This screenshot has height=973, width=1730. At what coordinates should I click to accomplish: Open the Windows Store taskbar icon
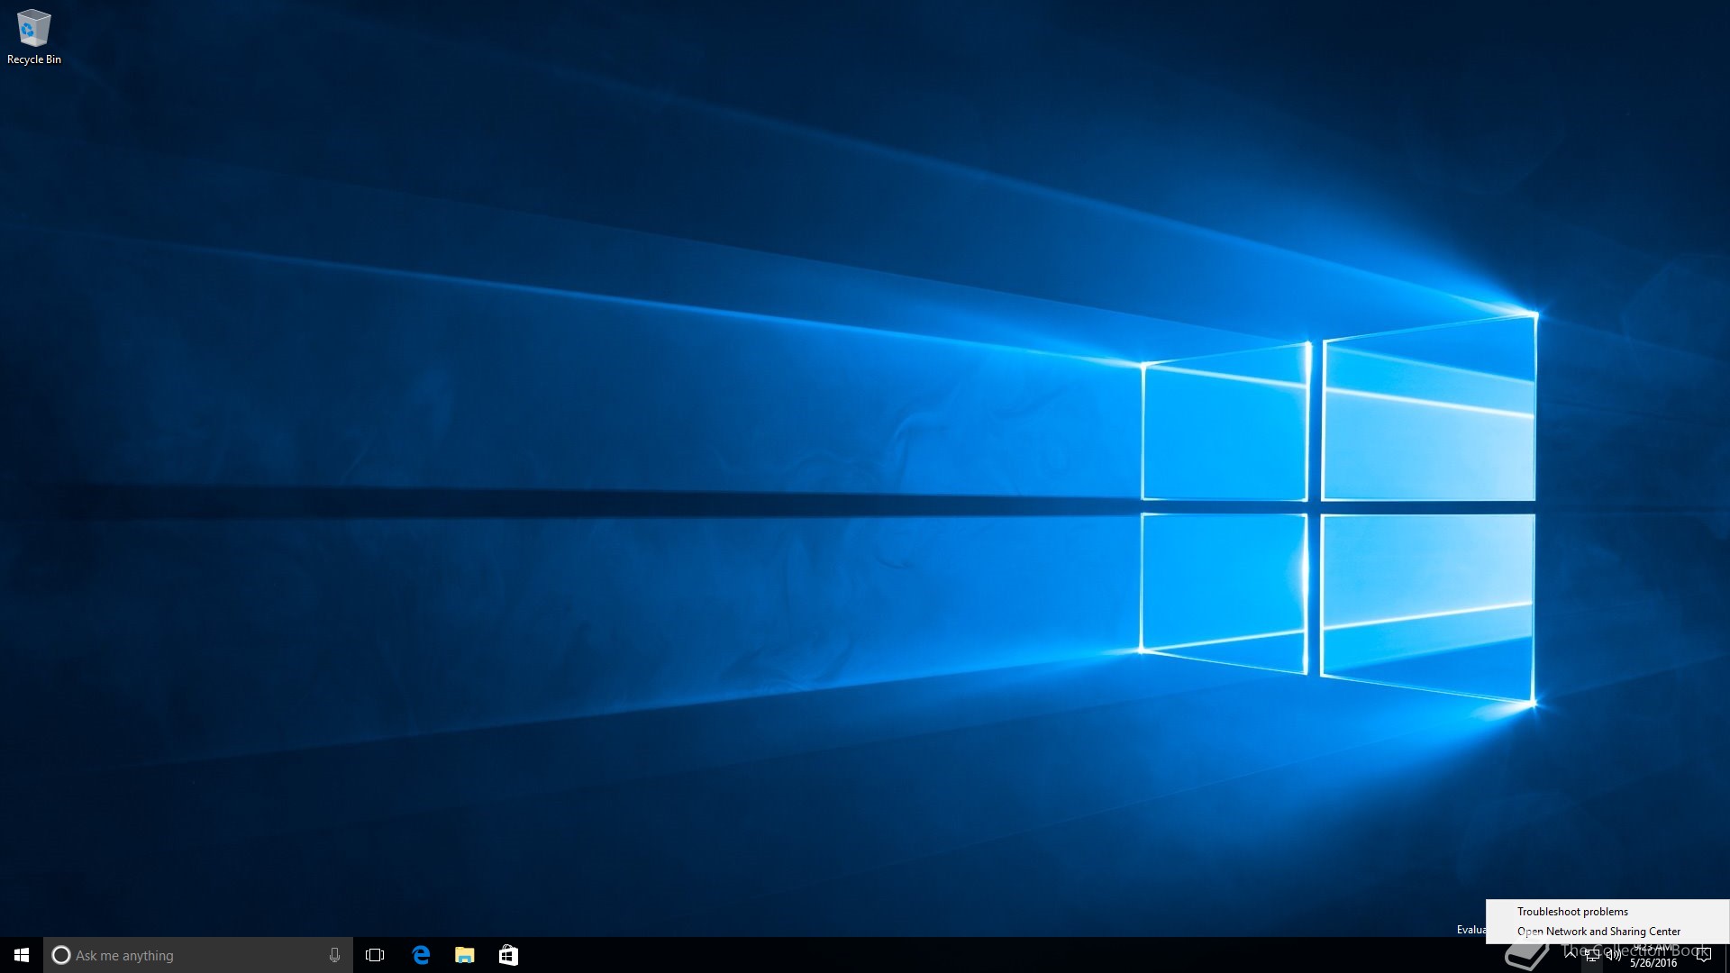pyautogui.click(x=508, y=955)
